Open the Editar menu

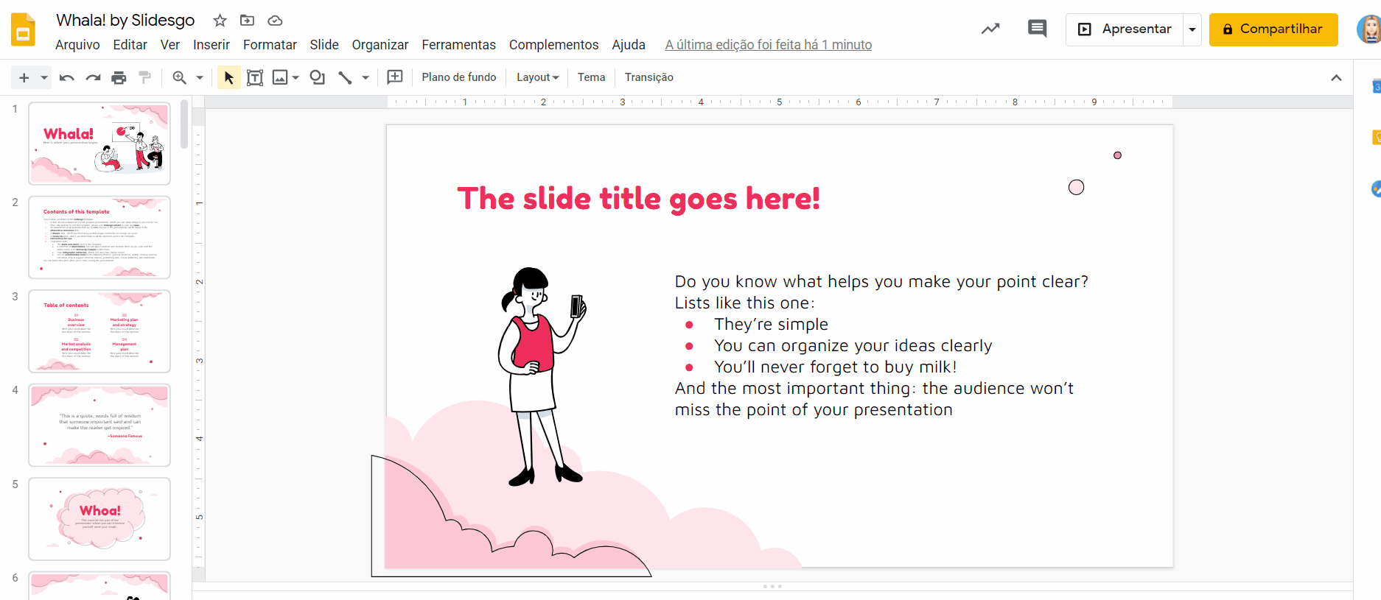pyautogui.click(x=130, y=45)
